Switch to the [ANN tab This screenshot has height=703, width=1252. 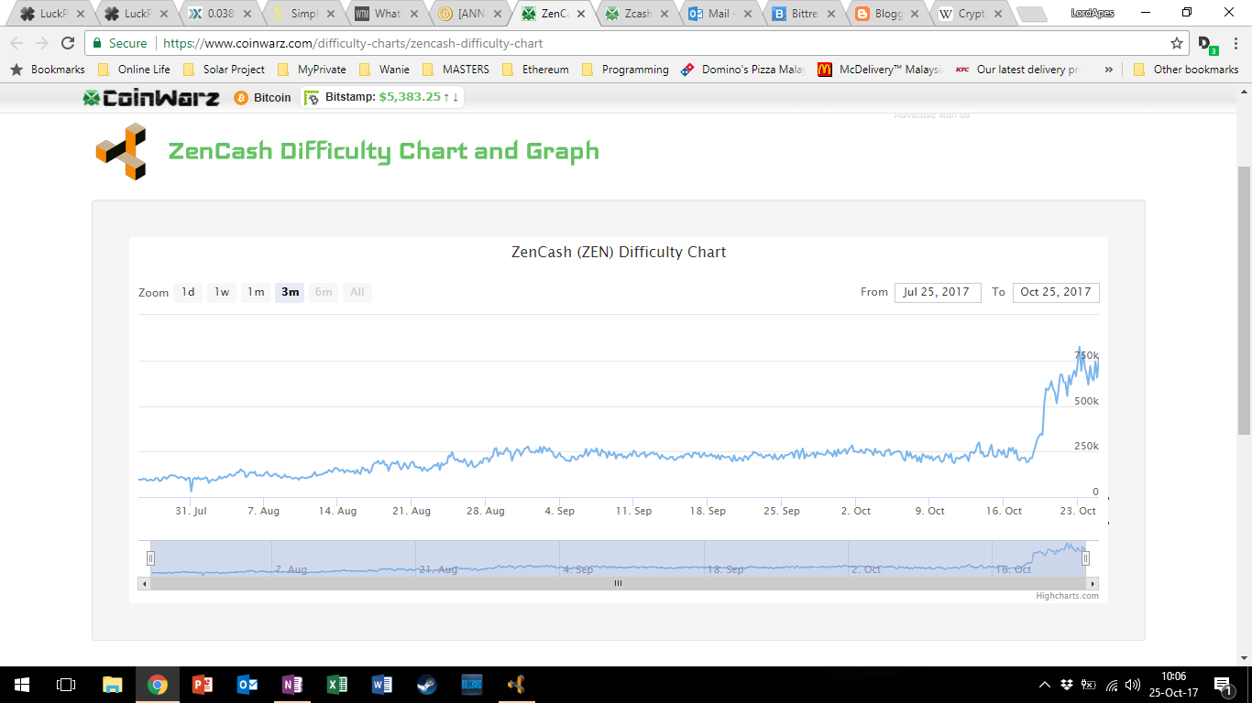[470, 14]
